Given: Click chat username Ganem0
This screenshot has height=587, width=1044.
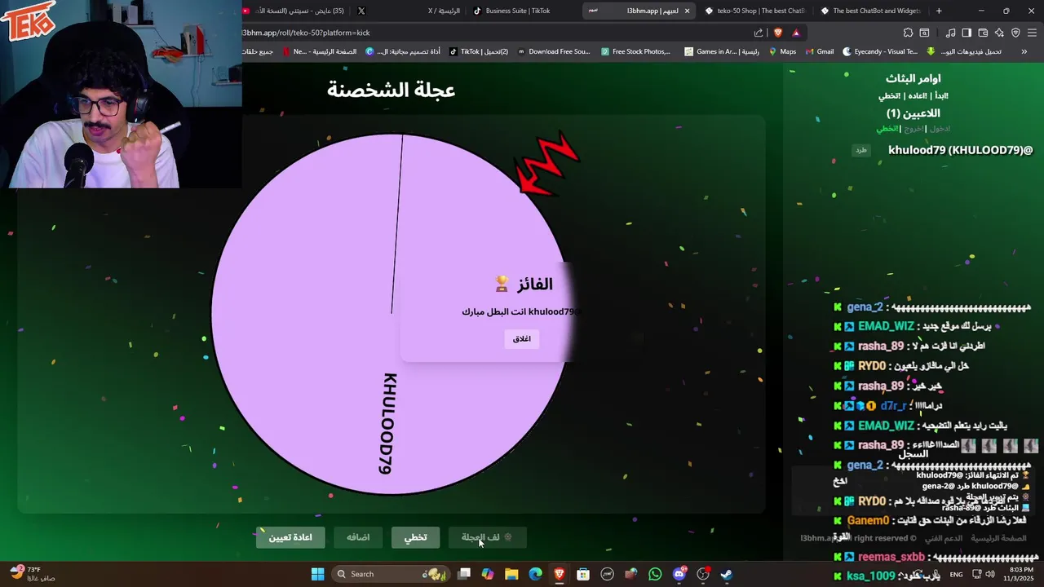Looking at the screenshot, I should 868,520.
